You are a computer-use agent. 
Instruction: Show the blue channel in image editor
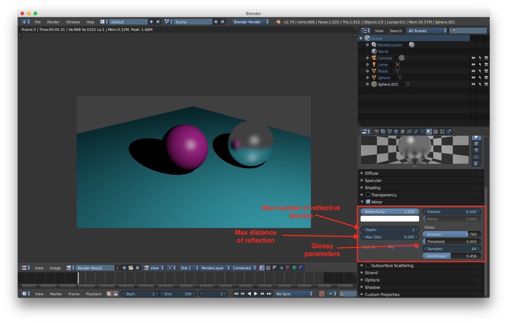[x=301, y=268]
